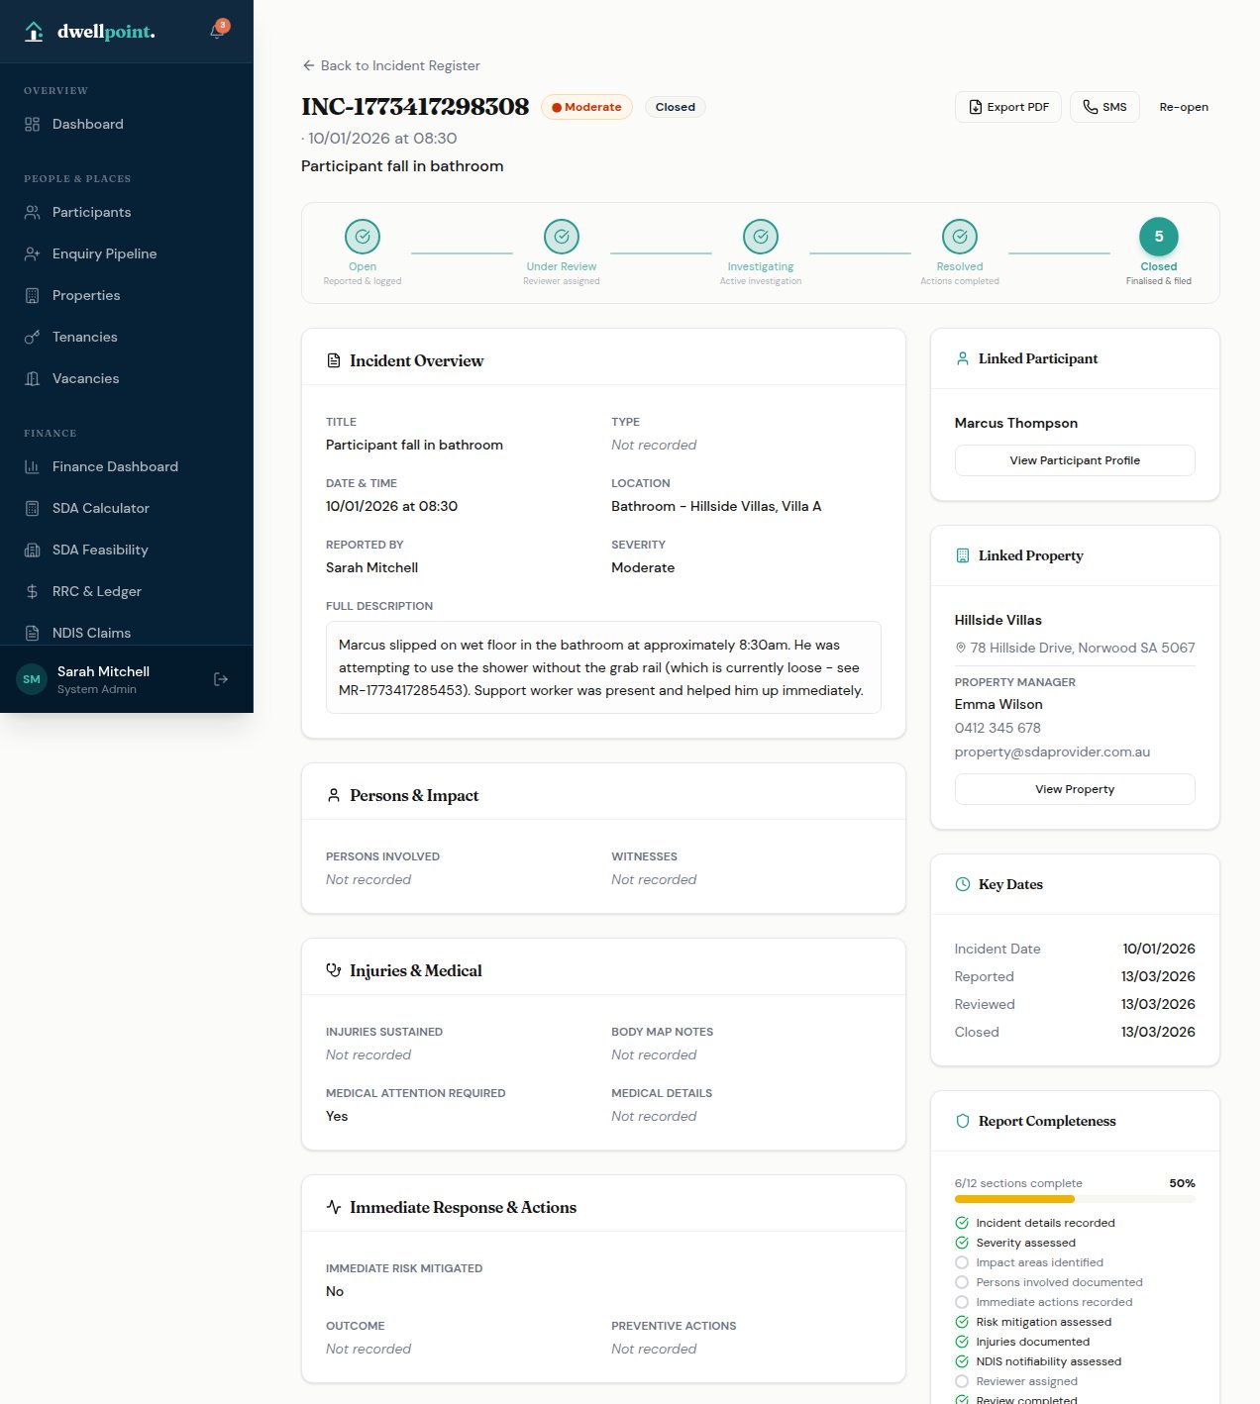The width and height of the screenshot is (1260, 1404).
Task: Click the SDA Calculator icon
Action: pyautogui.click(x=32, y=508)
